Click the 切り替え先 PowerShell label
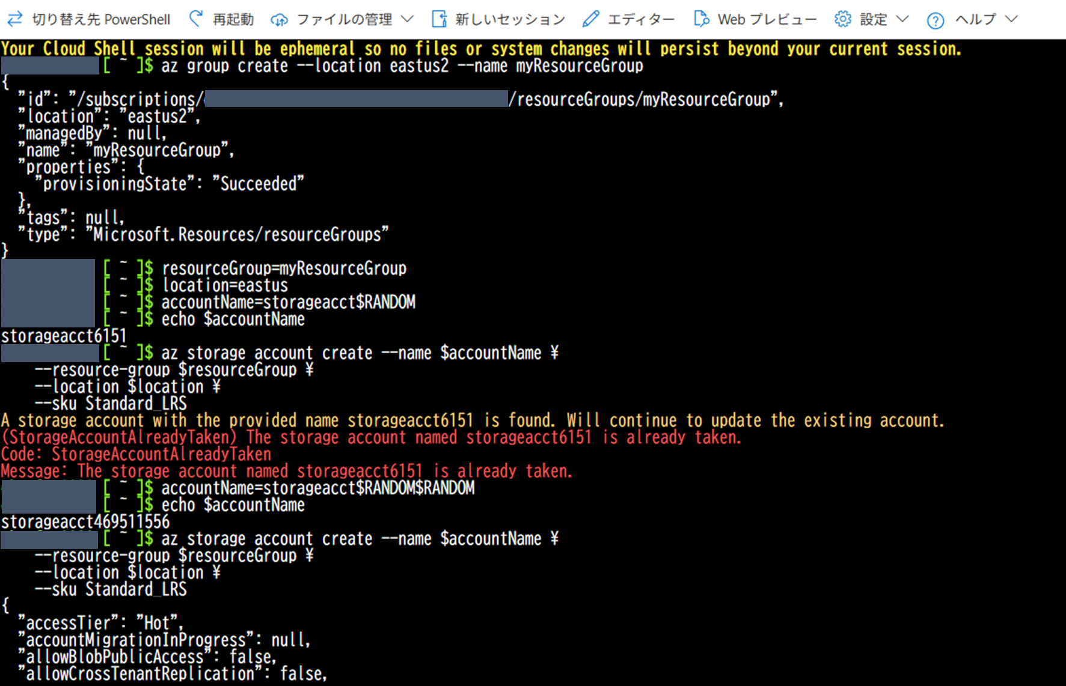This screenshot has width=1066, height=686. [x=101, y=19]
